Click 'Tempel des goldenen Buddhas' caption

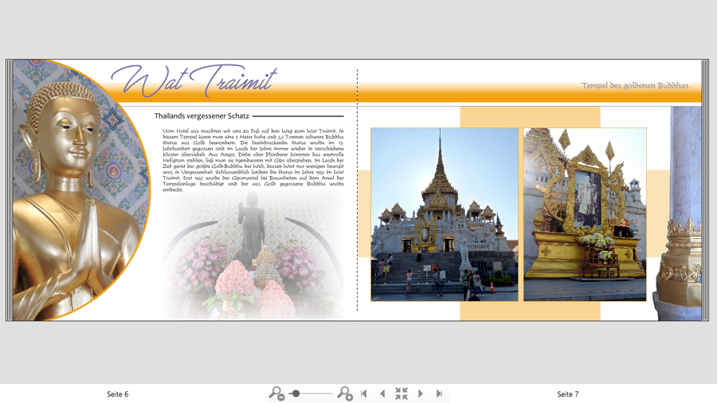635,85
